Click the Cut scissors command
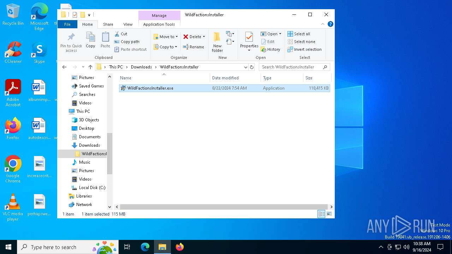The width and height of the screenshot is (452, 254). tap(121, 34)
